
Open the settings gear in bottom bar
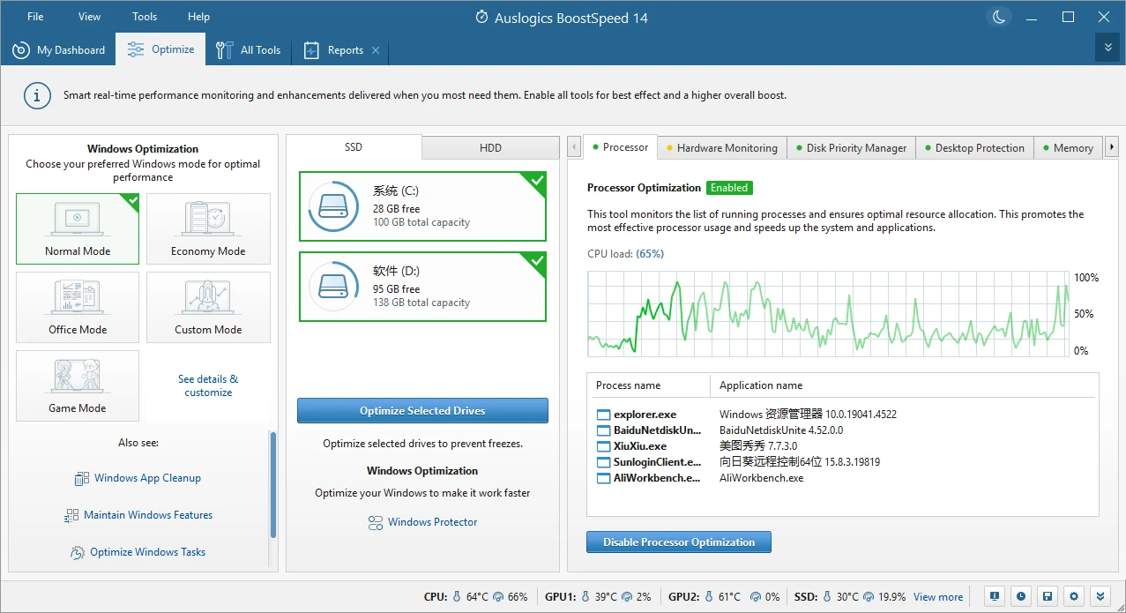(1074, 596)
